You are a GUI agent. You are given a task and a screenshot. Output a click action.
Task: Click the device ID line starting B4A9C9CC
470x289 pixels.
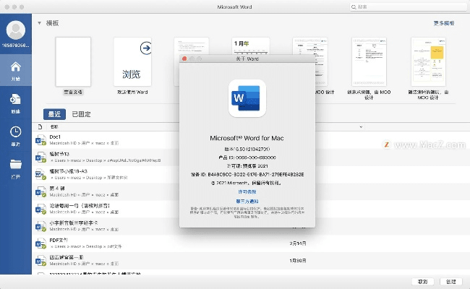[247, 174]
